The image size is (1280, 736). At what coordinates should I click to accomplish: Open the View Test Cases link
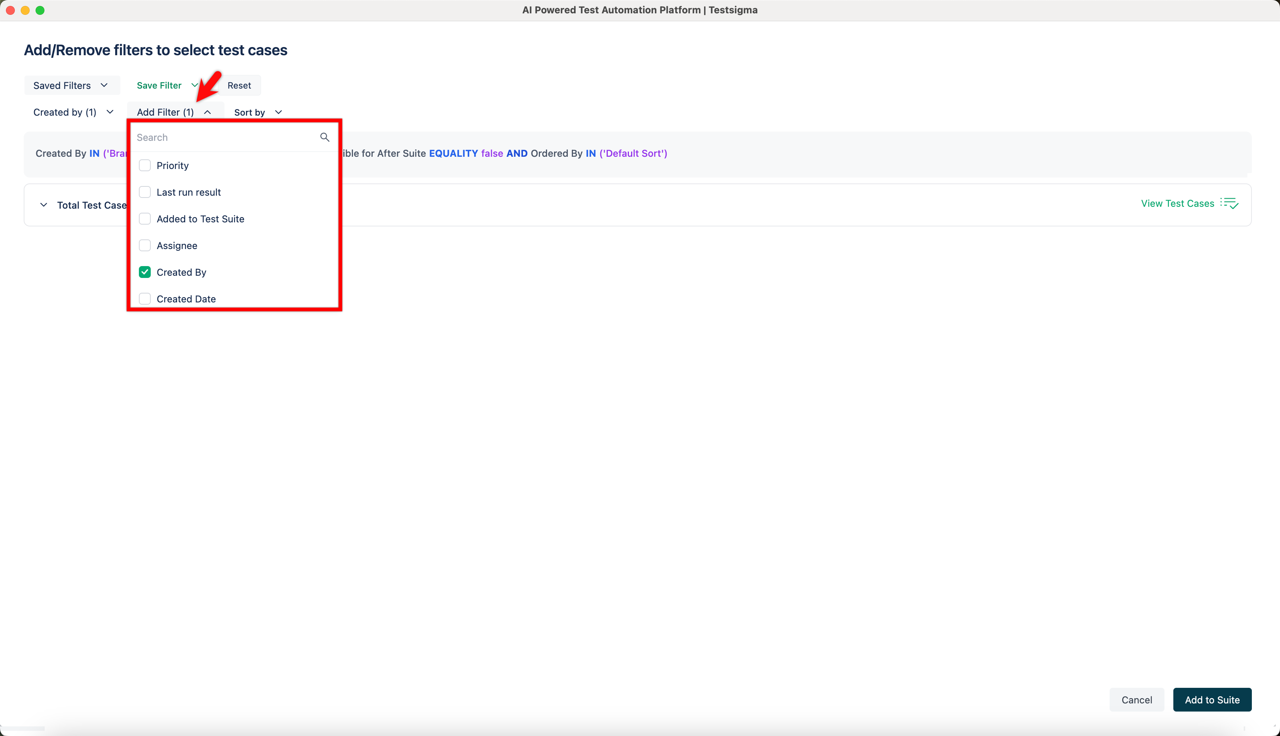pyautogui.click(x=1177, y=203)
